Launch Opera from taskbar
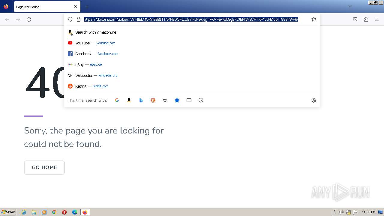Screen dimensions: 384x216 tap(64, 212)
